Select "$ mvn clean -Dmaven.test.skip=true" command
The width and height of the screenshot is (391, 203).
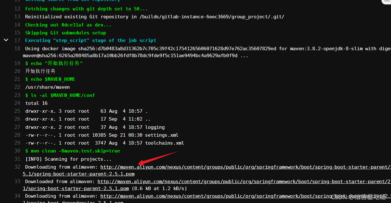(73, 151)
